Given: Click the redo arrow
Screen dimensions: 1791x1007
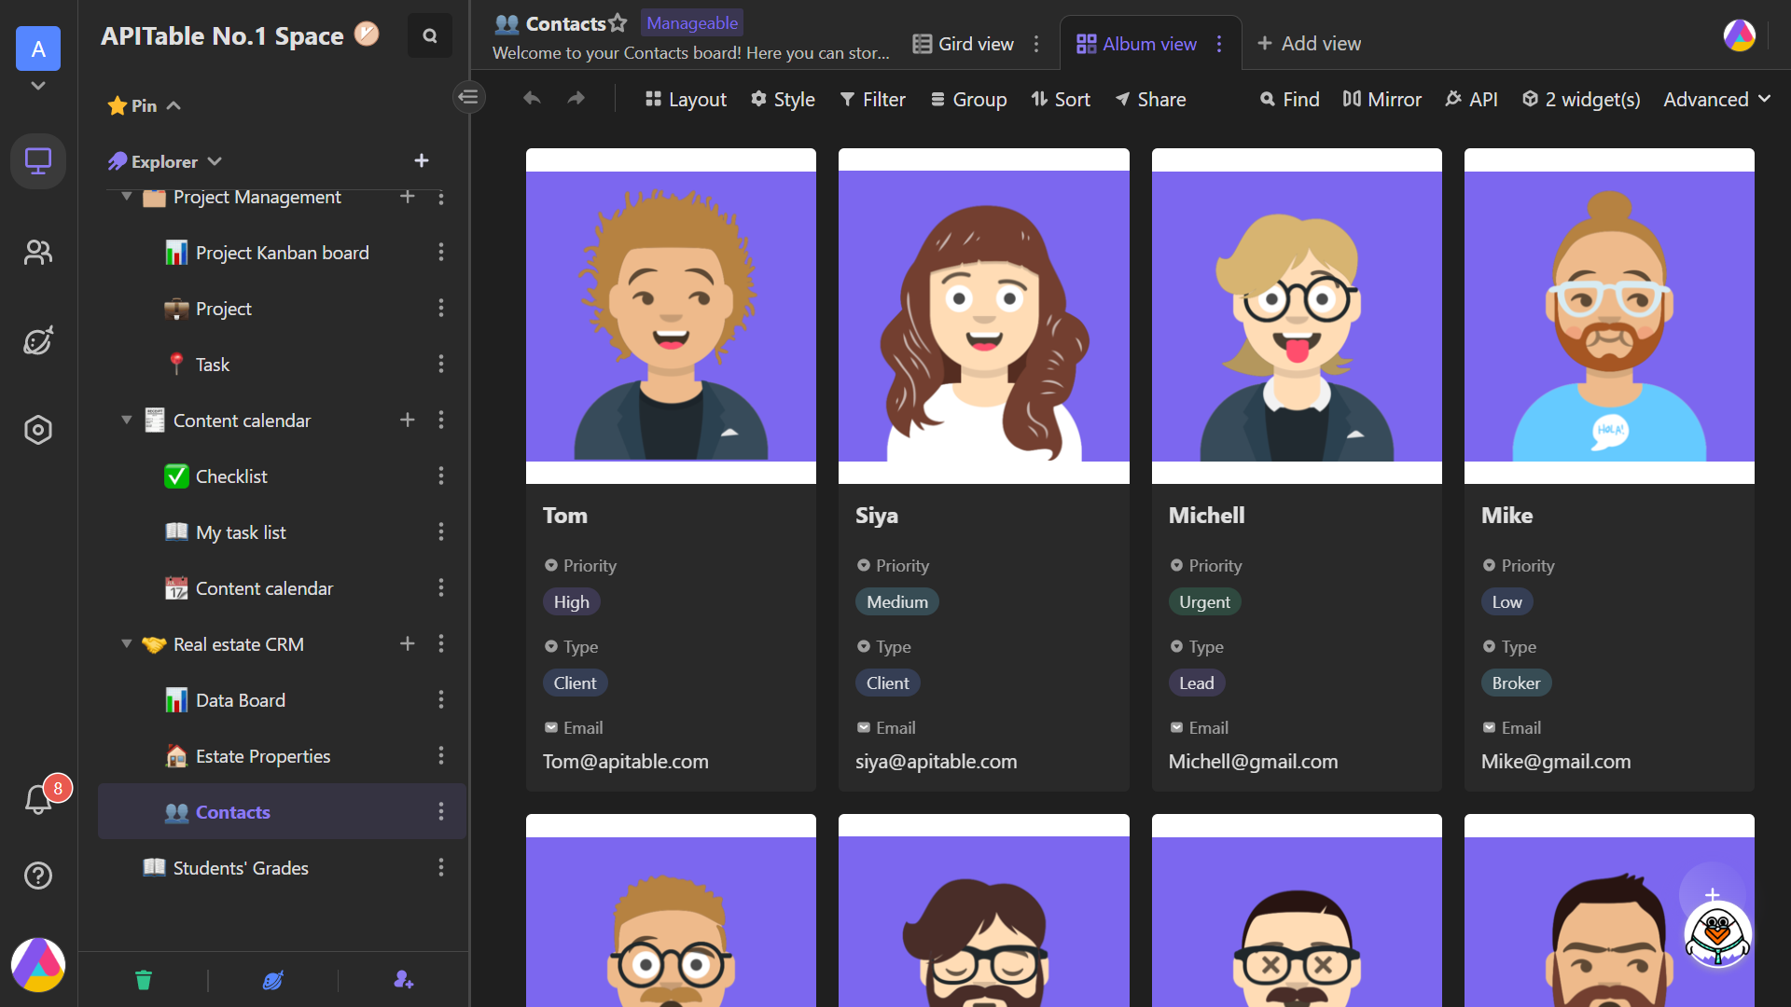Looking at the screenshot, I should click(576, 99).
